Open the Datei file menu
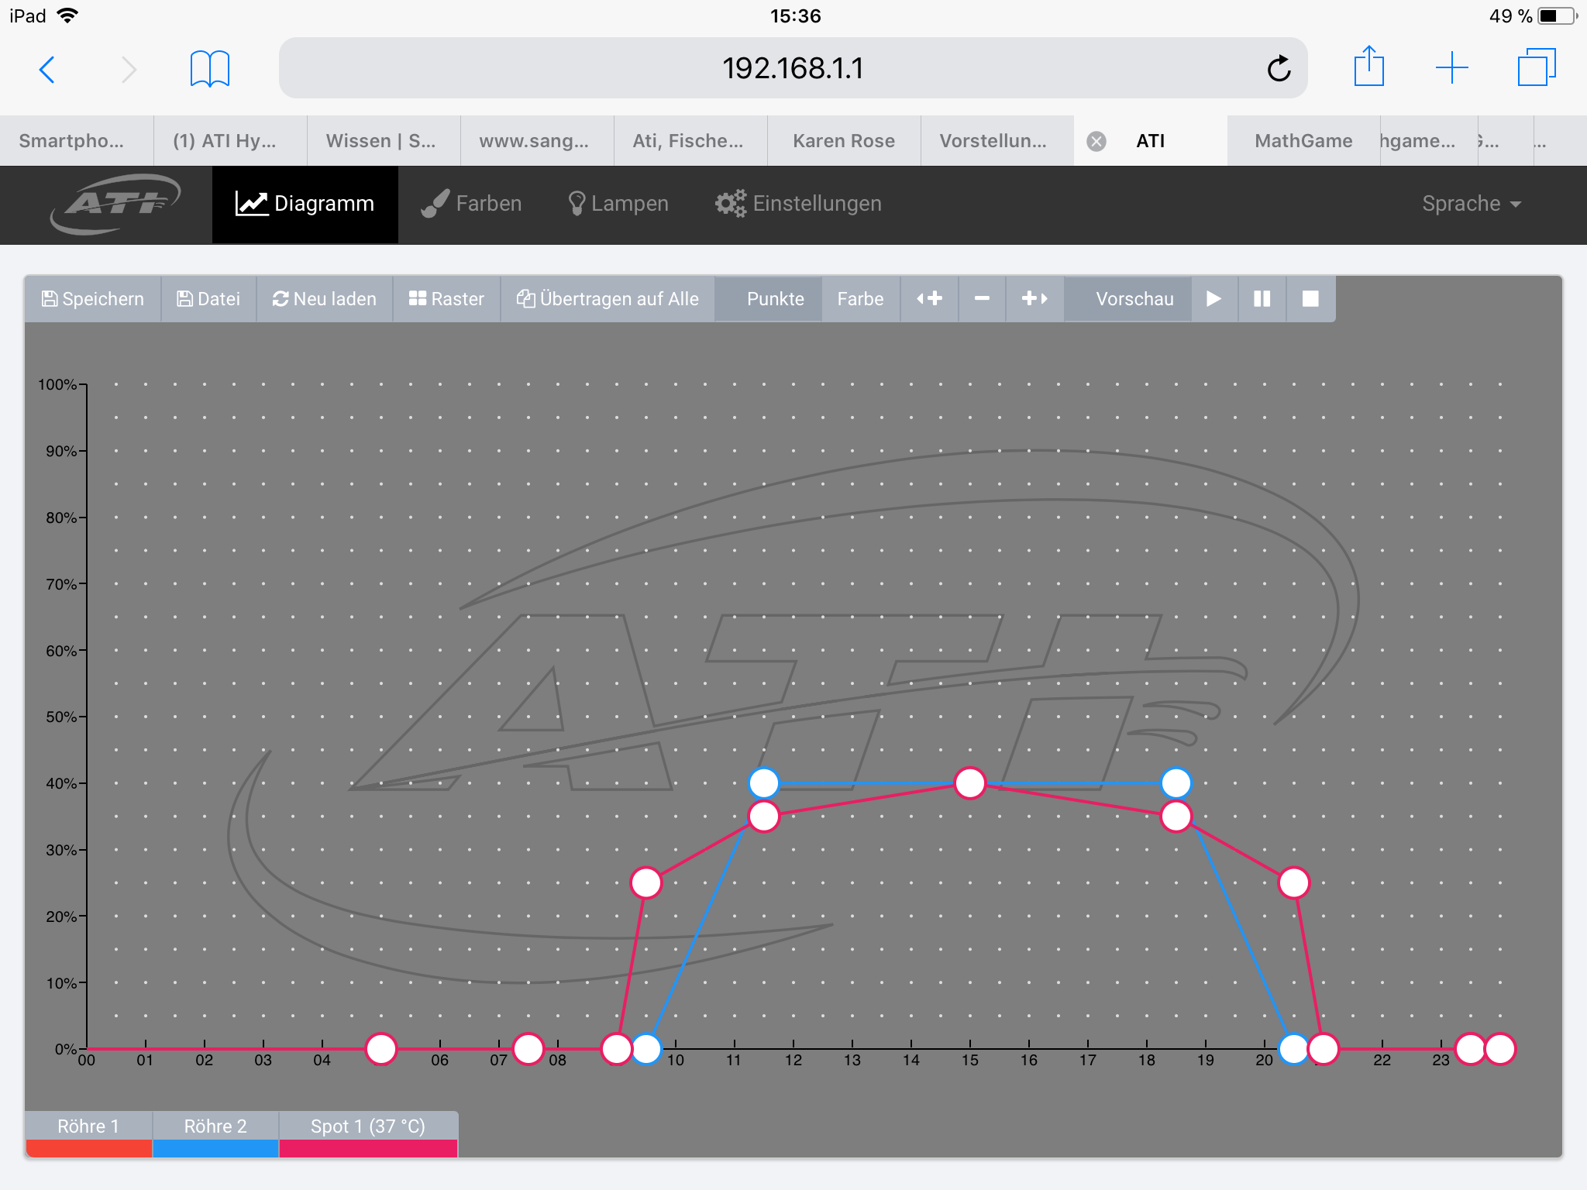This screenshot has height=1190, width=1587. (x=208, y=299)
